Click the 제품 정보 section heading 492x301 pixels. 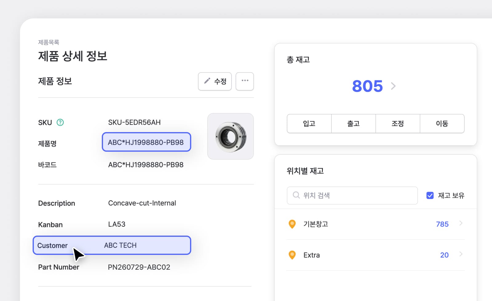tap(55, 81)
